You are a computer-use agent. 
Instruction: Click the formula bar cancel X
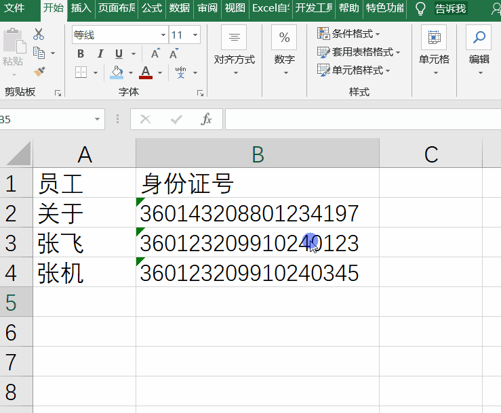pos(145,119)
